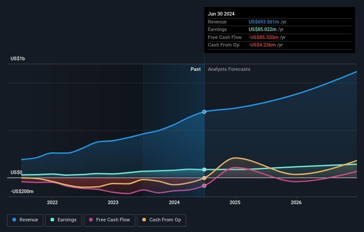Click the Past section label
This screenshot has width=364, height=232.
[x=196, y=70]
